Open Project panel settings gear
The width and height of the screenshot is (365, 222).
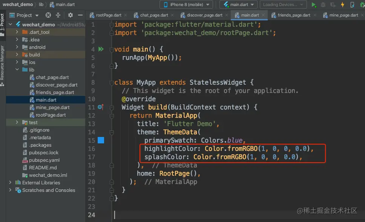coord(70,15)
